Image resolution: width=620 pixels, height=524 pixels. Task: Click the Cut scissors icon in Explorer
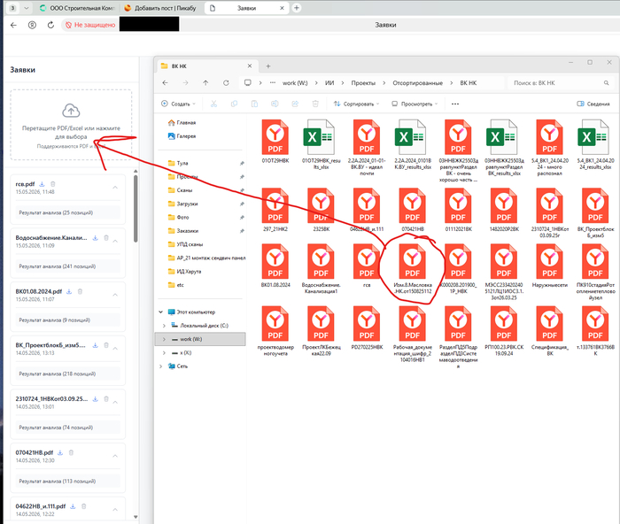[x=214, y=104]
